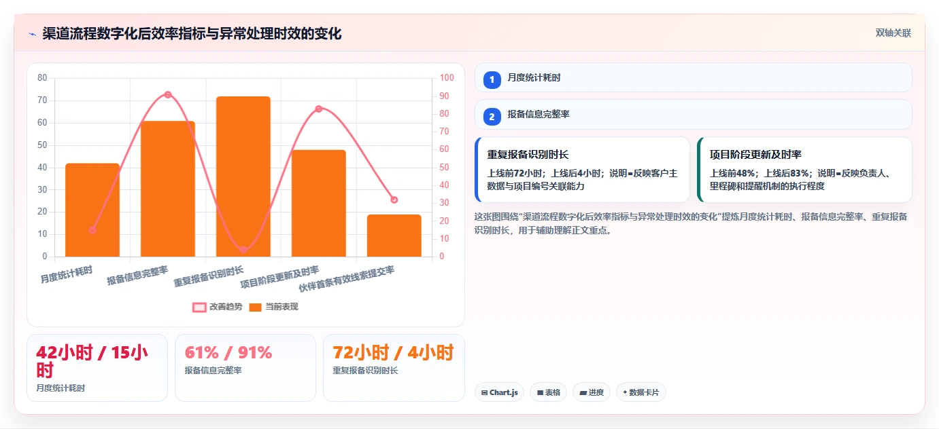Click the trend line peak point at 91
The width and height of the screenshot is (939, 429).
(x=168, y=94)
